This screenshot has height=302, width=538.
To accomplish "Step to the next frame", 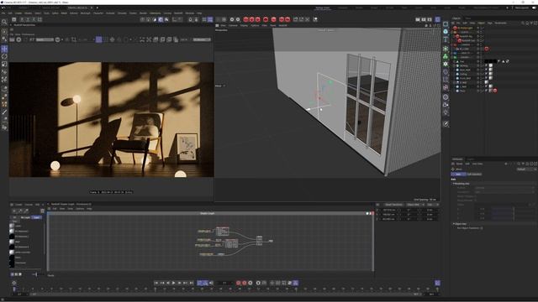I will [179, 283].
